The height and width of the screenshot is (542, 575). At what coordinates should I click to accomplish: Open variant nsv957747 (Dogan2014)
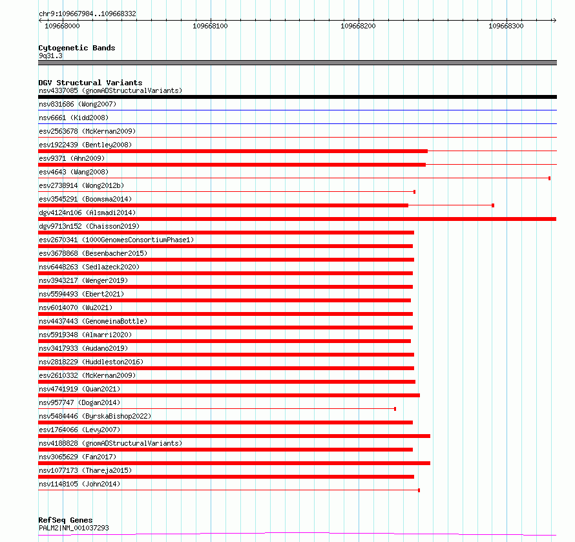coord(79,402)
